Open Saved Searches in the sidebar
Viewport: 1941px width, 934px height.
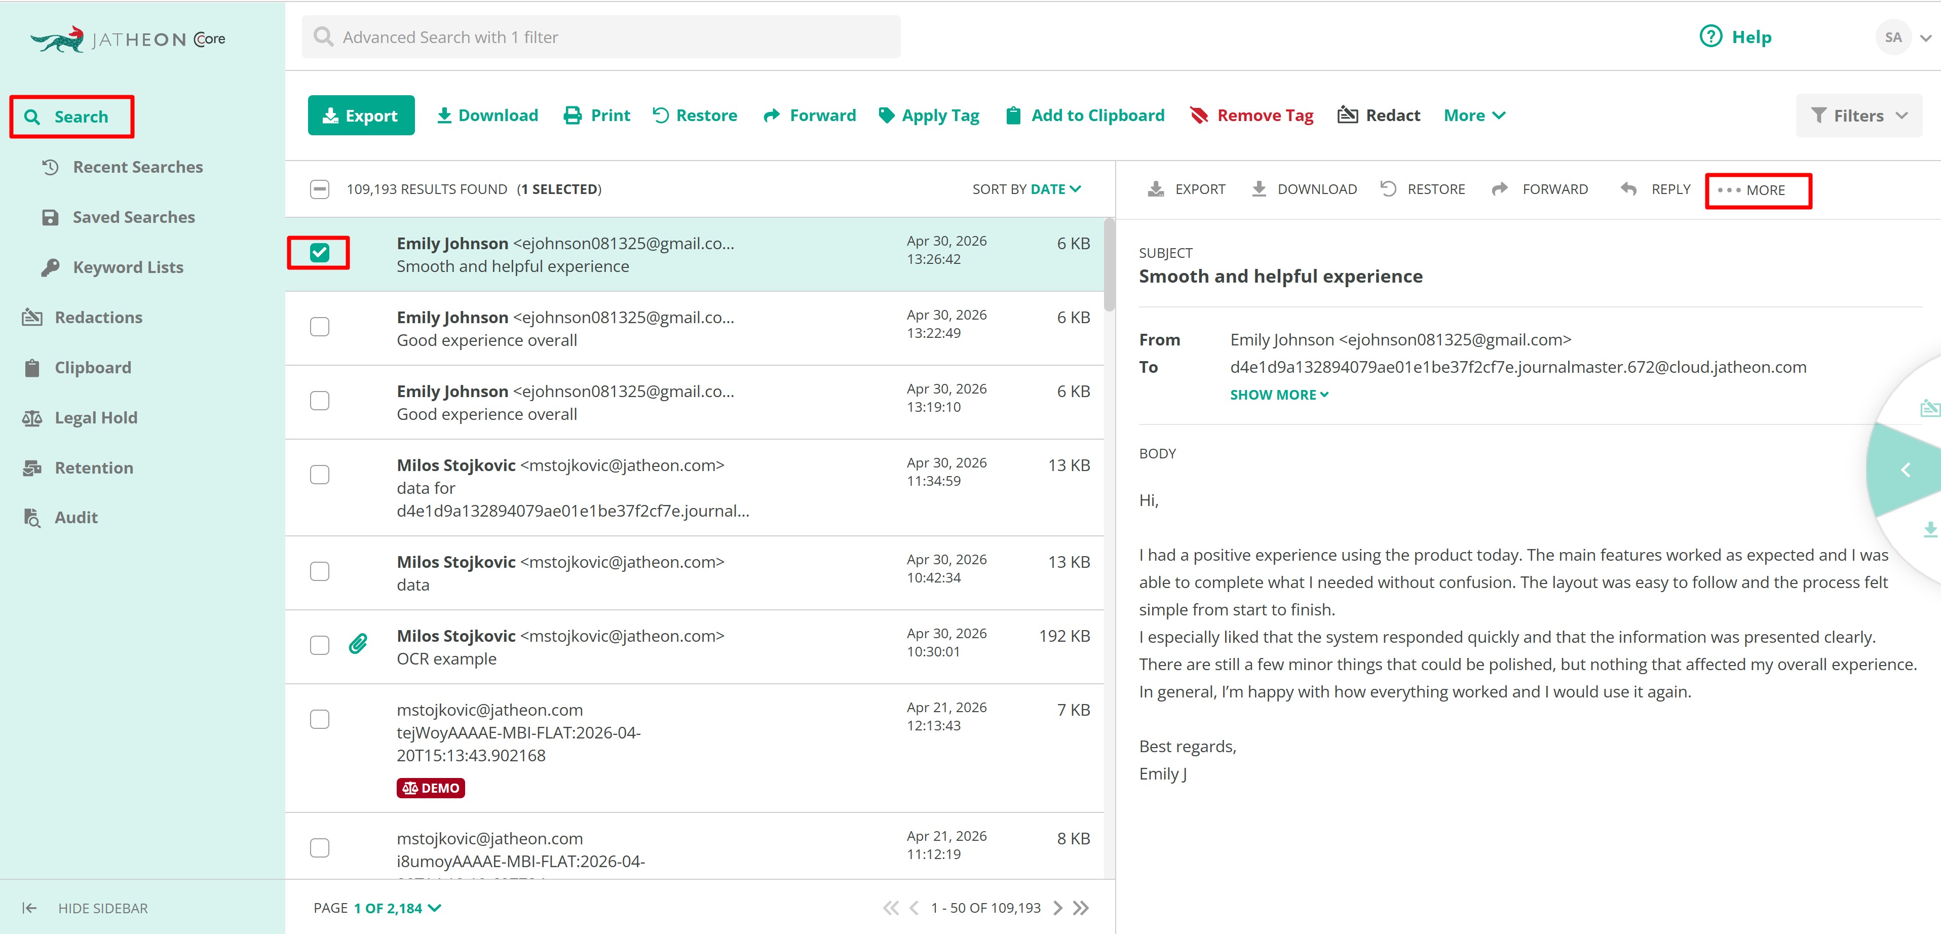click(x=118, y=217)
